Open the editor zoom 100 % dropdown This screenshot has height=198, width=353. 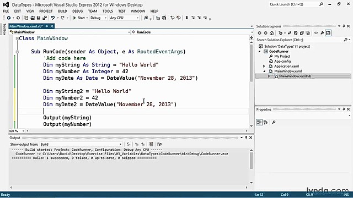tap(17, 131)
